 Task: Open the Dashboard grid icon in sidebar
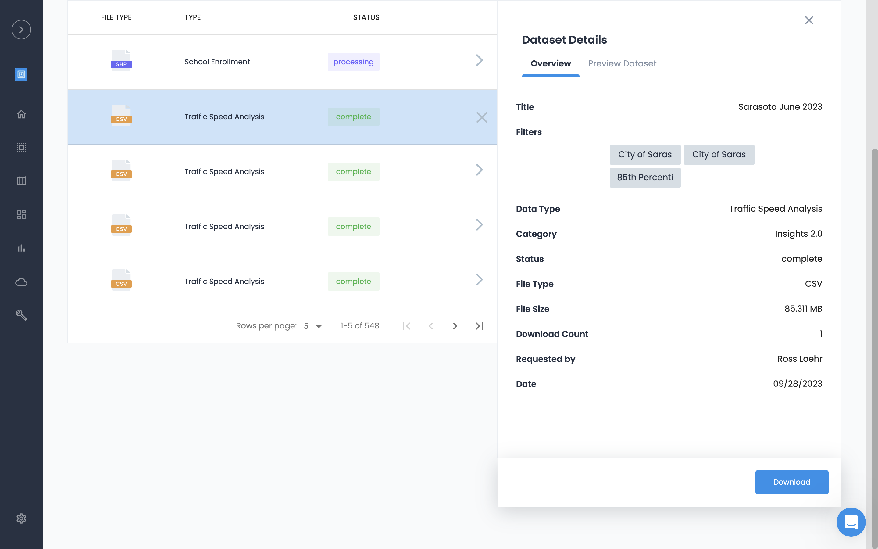click(21, 214)
